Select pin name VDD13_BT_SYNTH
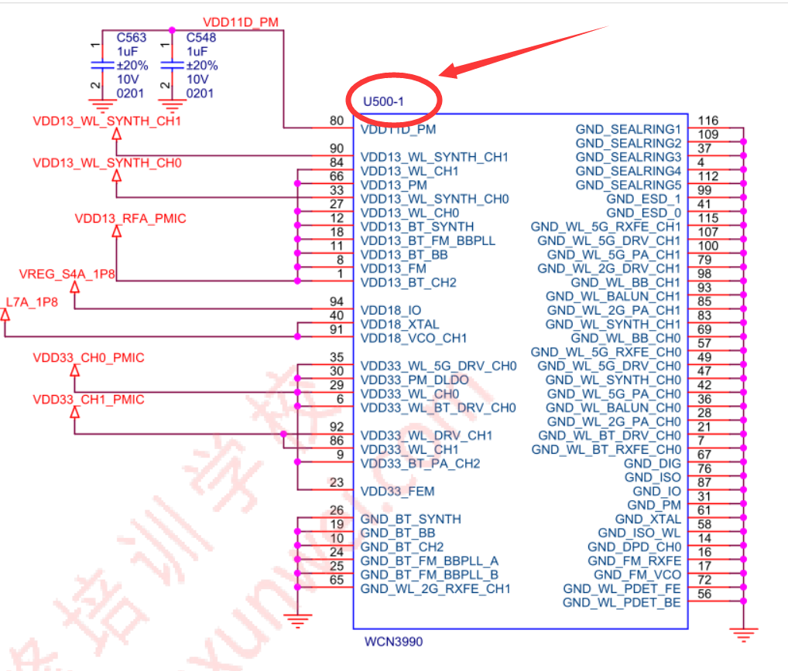The image size is (788, 671). [417, 227]
